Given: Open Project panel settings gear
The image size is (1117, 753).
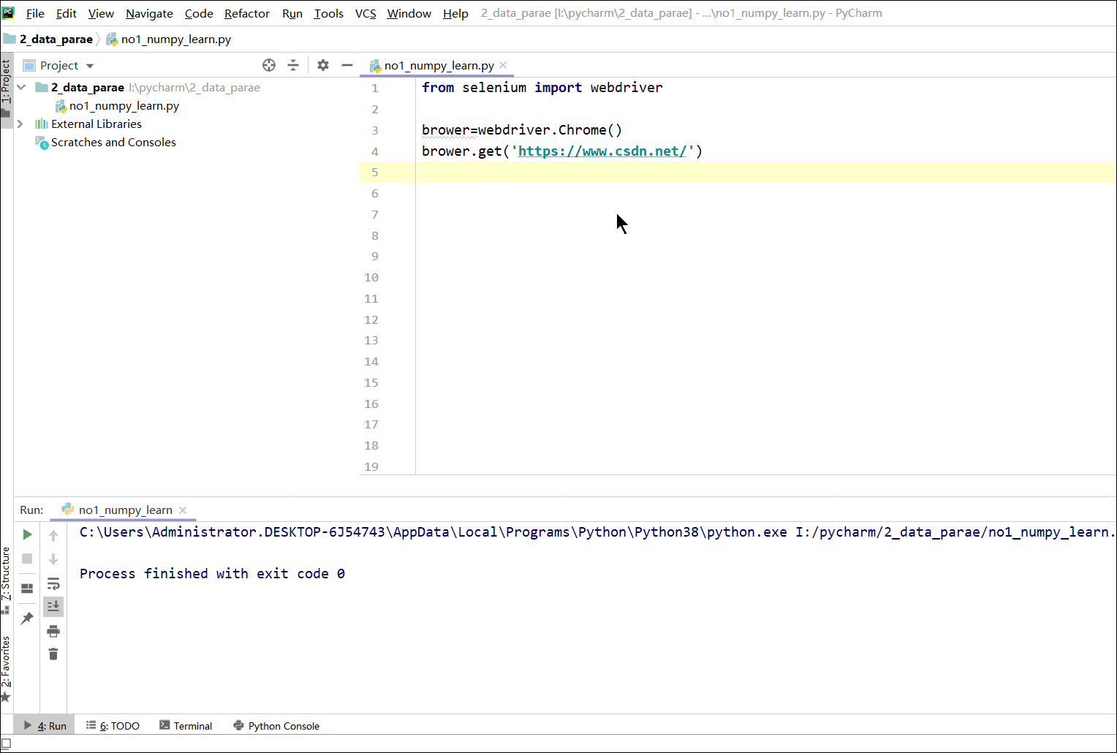Looking at the screenshot, I should tap(323, 65).
